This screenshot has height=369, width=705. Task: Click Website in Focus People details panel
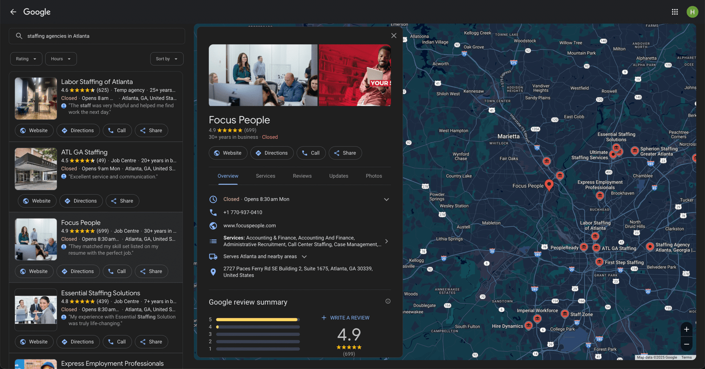[228, 153]
